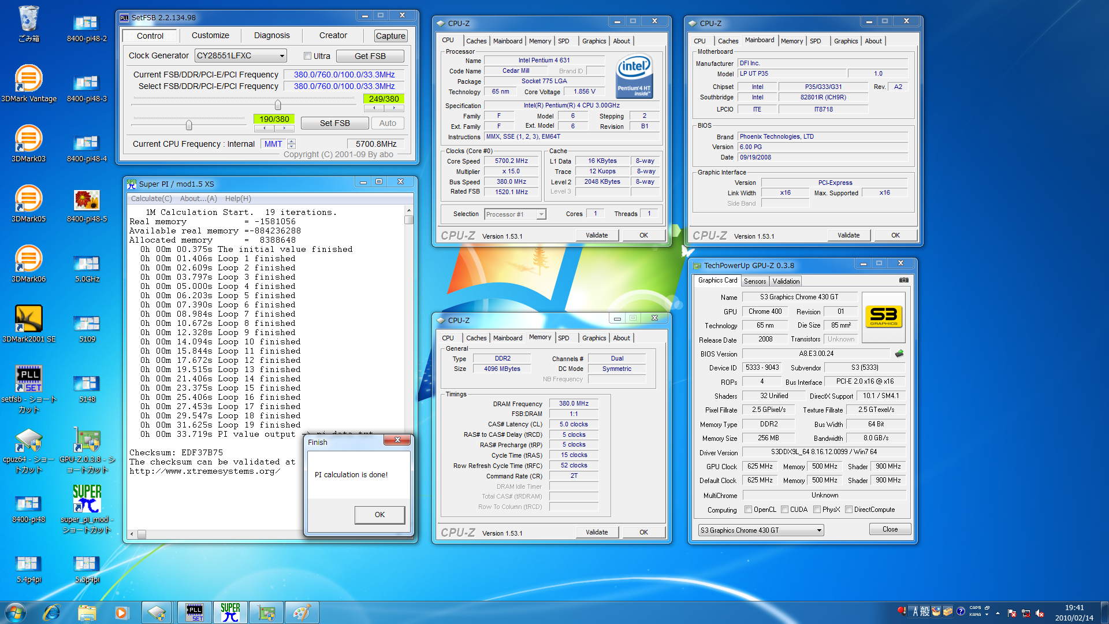Click the BIOS save chip icon in GPU-Z
The width and height of the screenshot is (1109, 624).
899,354
